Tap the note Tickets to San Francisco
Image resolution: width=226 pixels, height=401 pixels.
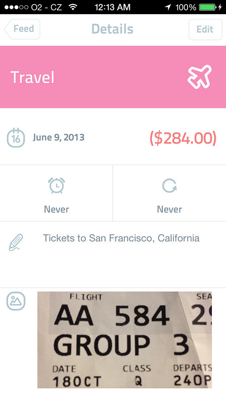[x=121, y=238]
